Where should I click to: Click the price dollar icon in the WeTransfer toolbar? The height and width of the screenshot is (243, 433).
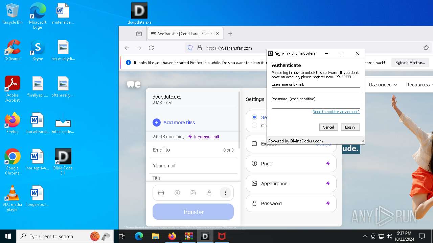pos(177,193)
